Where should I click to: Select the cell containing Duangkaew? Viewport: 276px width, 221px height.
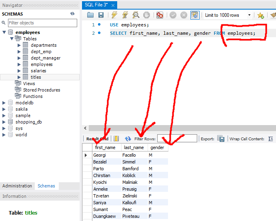107,216
